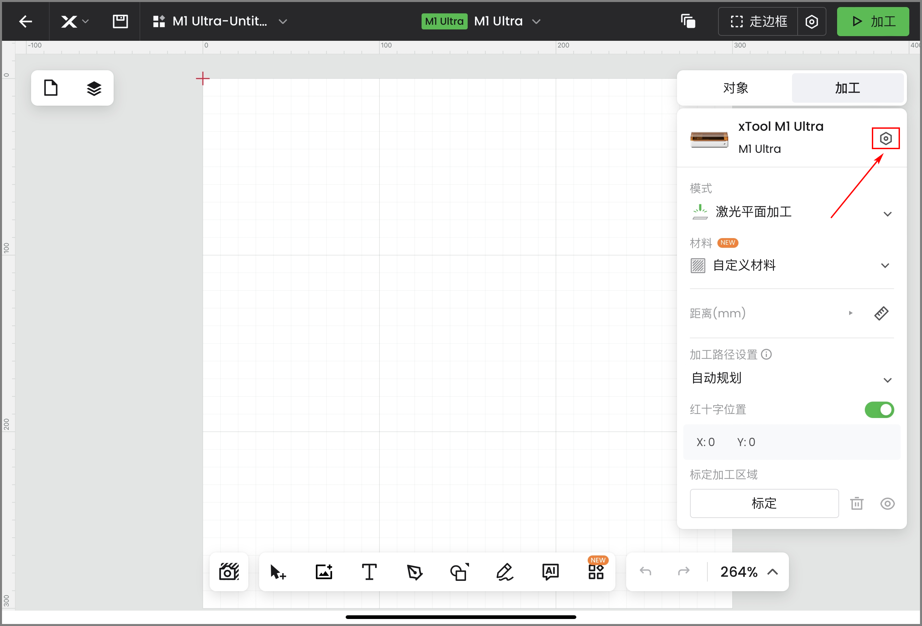
Task: Click the NEW badge beside 材料
Action: pyautogui.click(x=727, y=242)
